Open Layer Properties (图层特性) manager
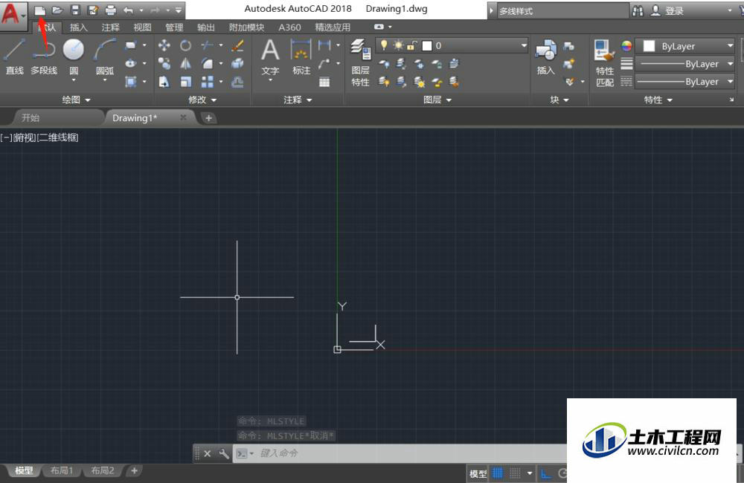Viewport: 744px width, 483px height. point(361,63)
